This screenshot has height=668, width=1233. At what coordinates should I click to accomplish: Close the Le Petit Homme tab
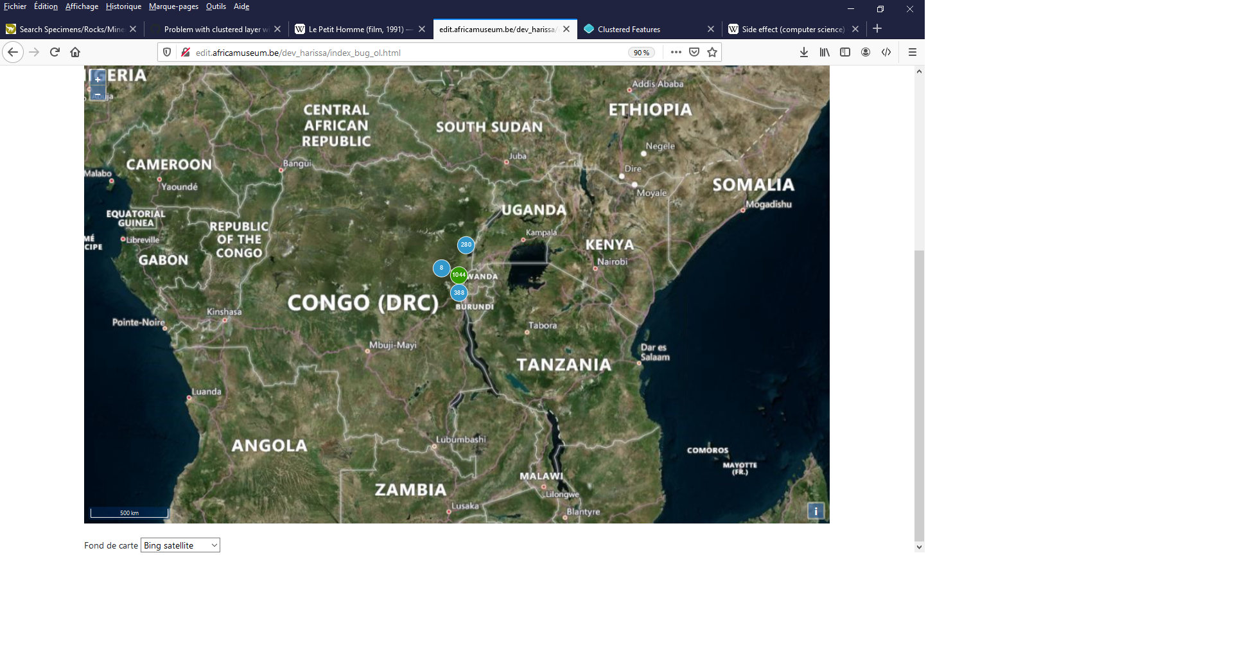(422, 29)
